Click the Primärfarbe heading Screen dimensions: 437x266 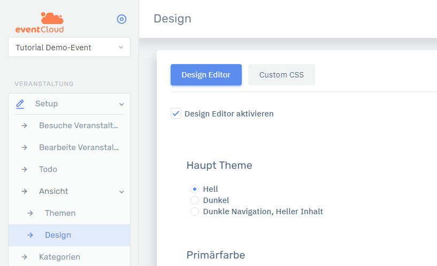click(216, 255)
